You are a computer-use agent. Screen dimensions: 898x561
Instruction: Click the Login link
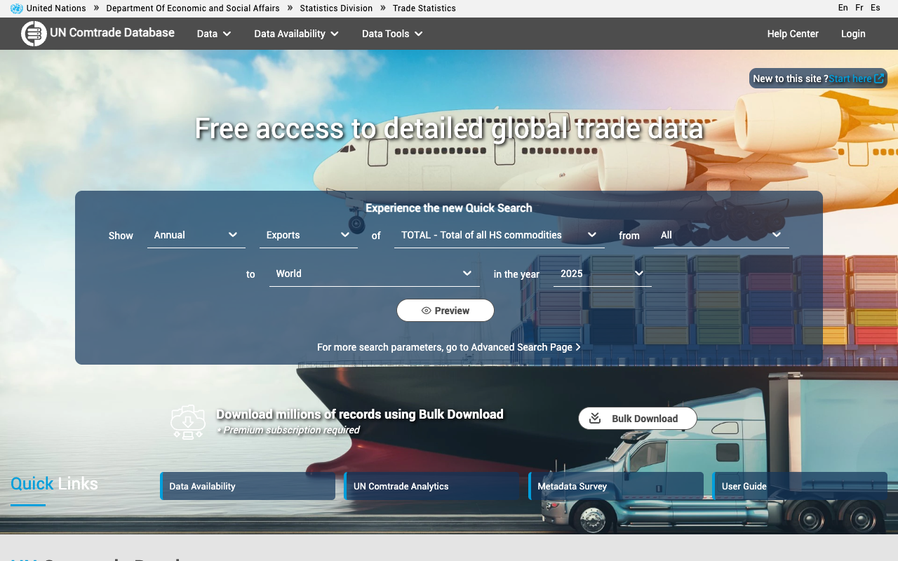coord(853,34)
